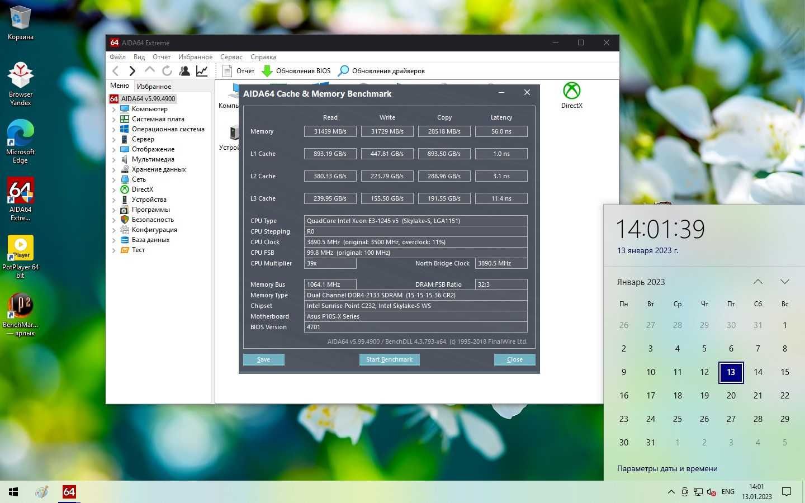Viewport: 805px width, 503px height.
Task: Select Сеть in the tree
Action: [x=139, y=179]
